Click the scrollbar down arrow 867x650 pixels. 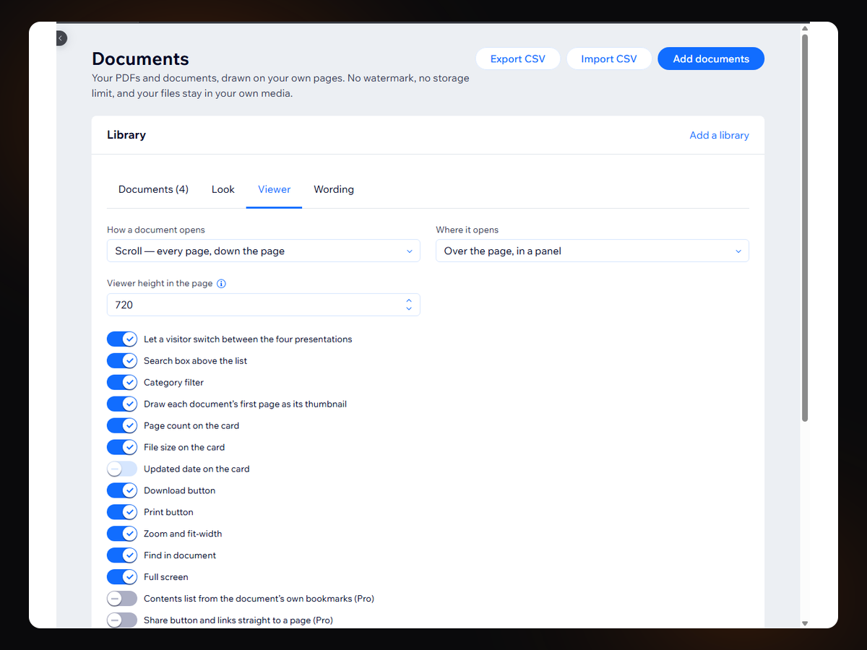805,623
